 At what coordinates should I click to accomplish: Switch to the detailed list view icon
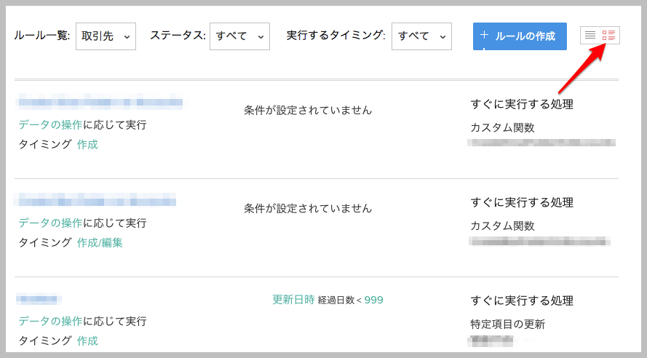(609, 35)
